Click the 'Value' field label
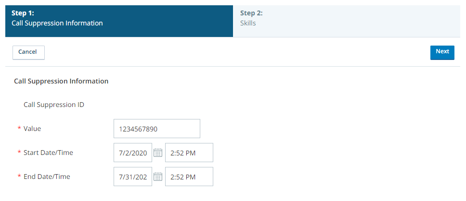 coord(32,129)
